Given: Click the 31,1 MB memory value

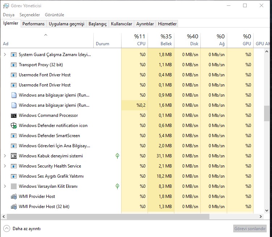Looking at the screenshot, I should click(x=164, y=156).
